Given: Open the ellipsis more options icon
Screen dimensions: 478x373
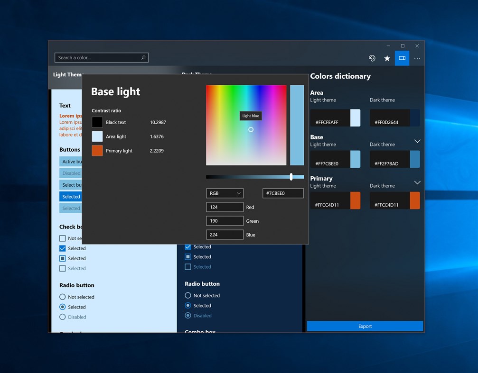Looking at the screenshot, I should click(417, 58).
